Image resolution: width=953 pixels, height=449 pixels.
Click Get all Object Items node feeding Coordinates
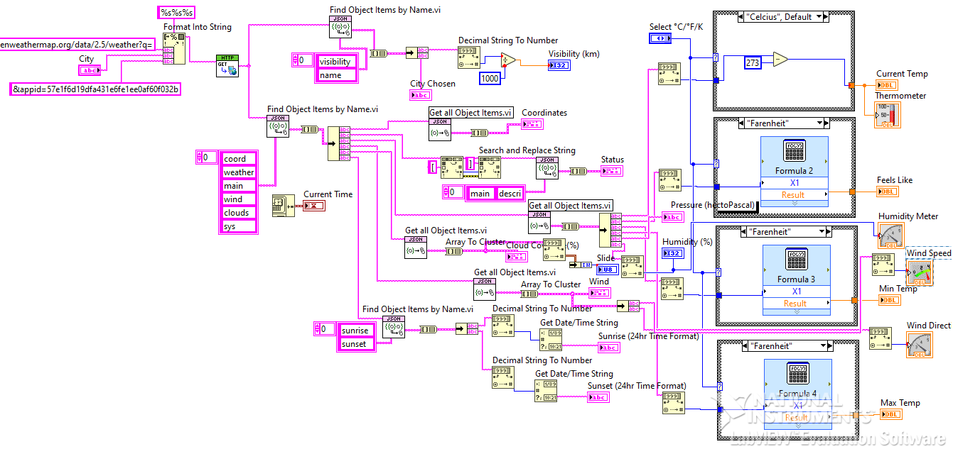pyautogui.click(x=440, y=130)
